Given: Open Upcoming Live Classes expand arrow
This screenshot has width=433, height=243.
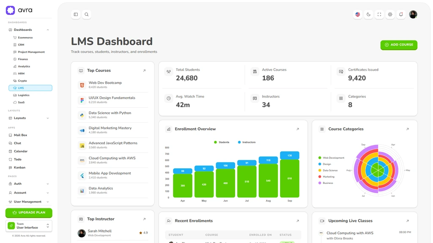Looking at the screenshot, I should point(407,221).
